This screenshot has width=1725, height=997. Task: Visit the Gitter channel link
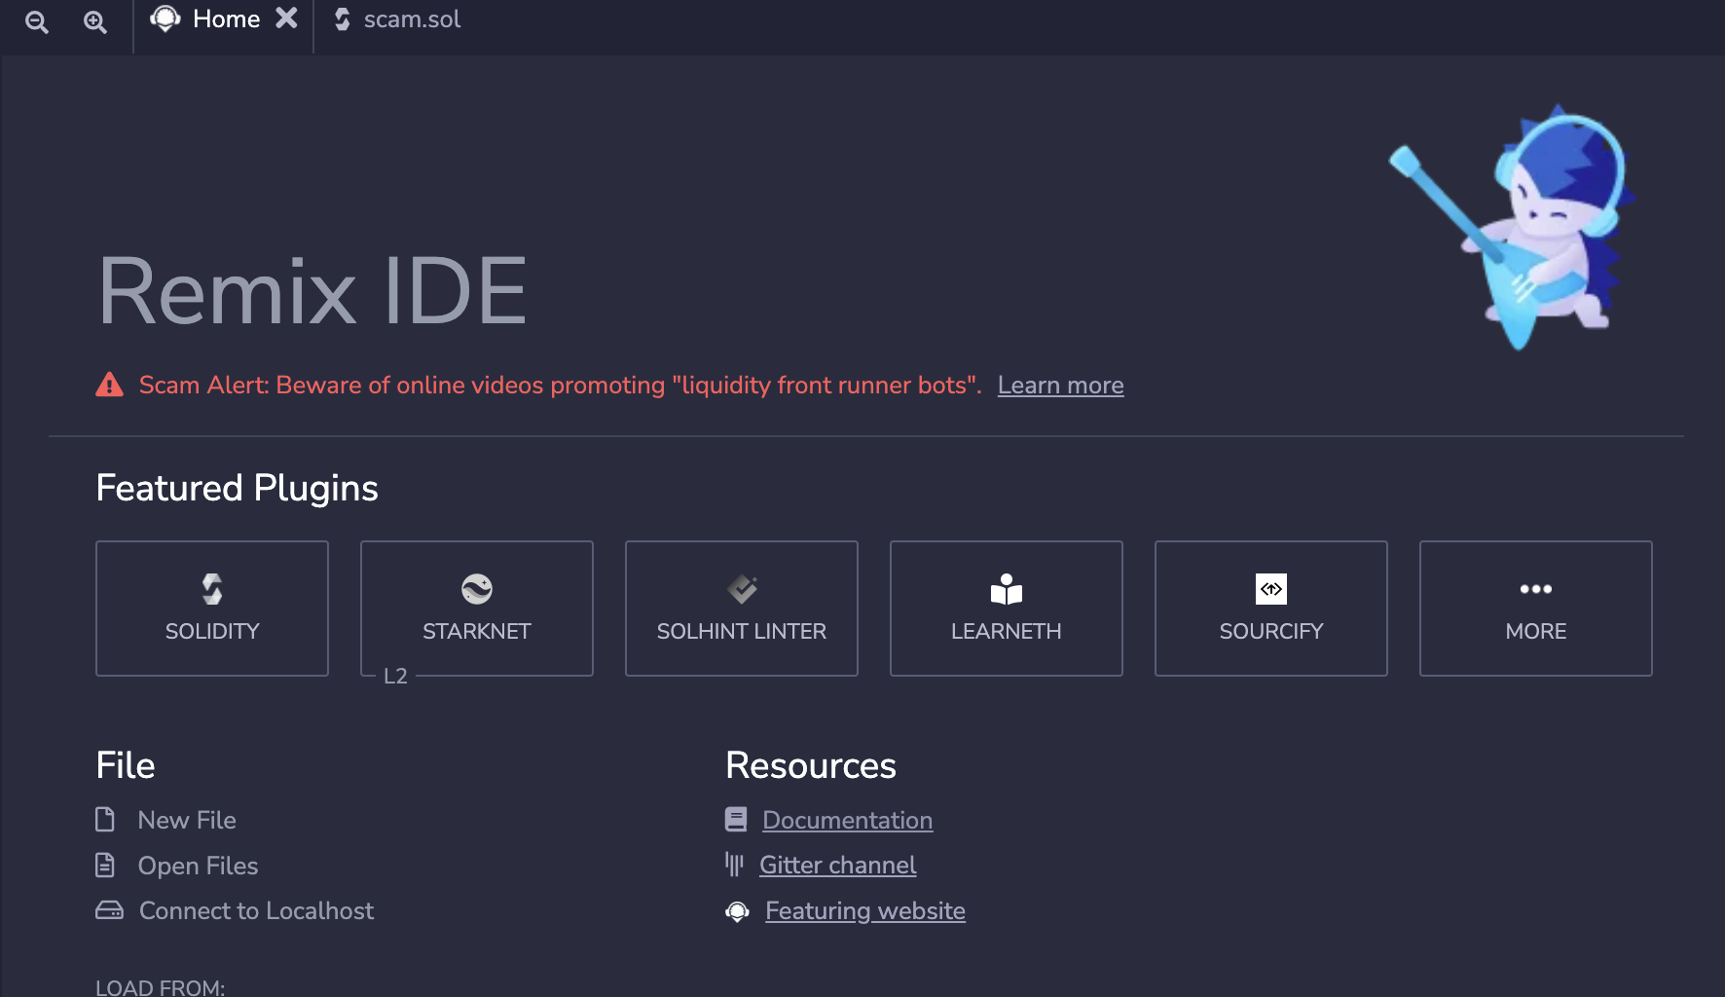tap(837, 866)
